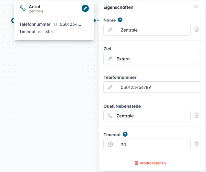Close the Eigenschaften panel
This screenshot has height=172, width=206.
(197, 7)
